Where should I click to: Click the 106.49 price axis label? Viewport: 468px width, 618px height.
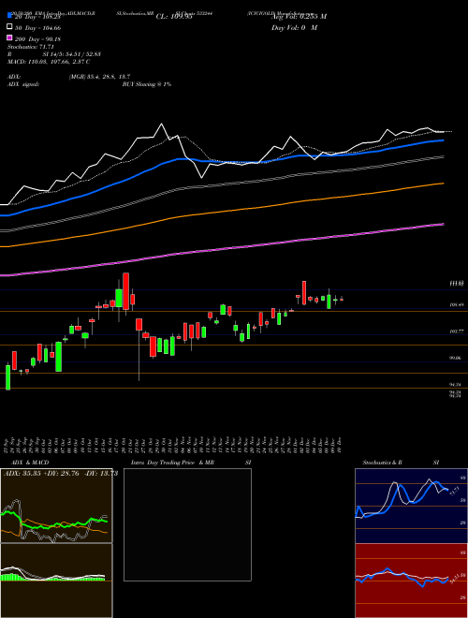[x=457, y=304]
